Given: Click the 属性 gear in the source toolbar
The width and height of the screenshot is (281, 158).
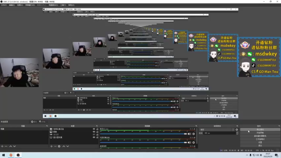Looking at the screenshot, I should (x=34, y=121).
